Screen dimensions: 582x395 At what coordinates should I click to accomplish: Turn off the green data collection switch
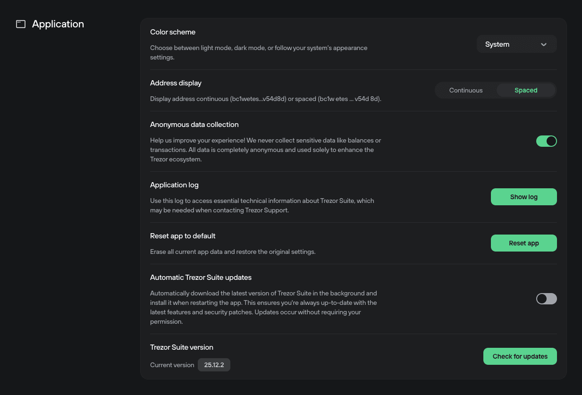(546, 141)
